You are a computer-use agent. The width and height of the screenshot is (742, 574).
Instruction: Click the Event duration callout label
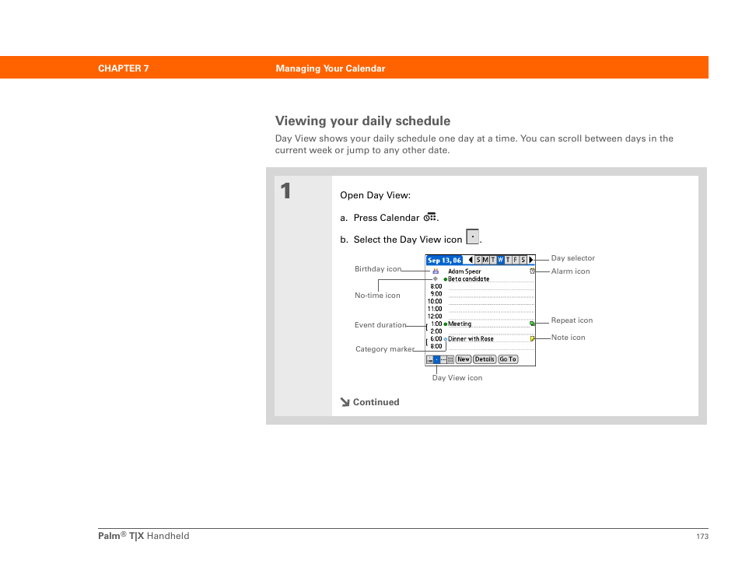coord(380,325)
